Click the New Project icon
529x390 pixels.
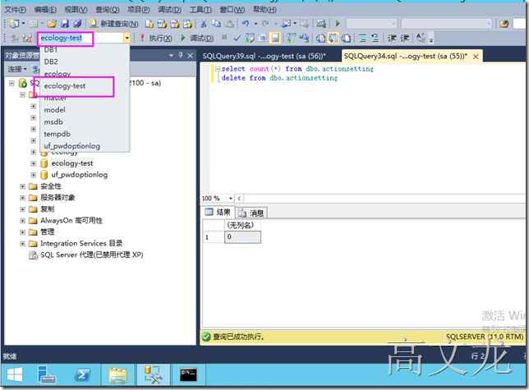pyautogui.click(x=15, y=24)
